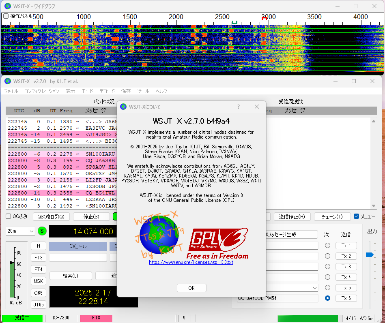
Task: Open the コンフィグレーション menu
Action: 41,91
